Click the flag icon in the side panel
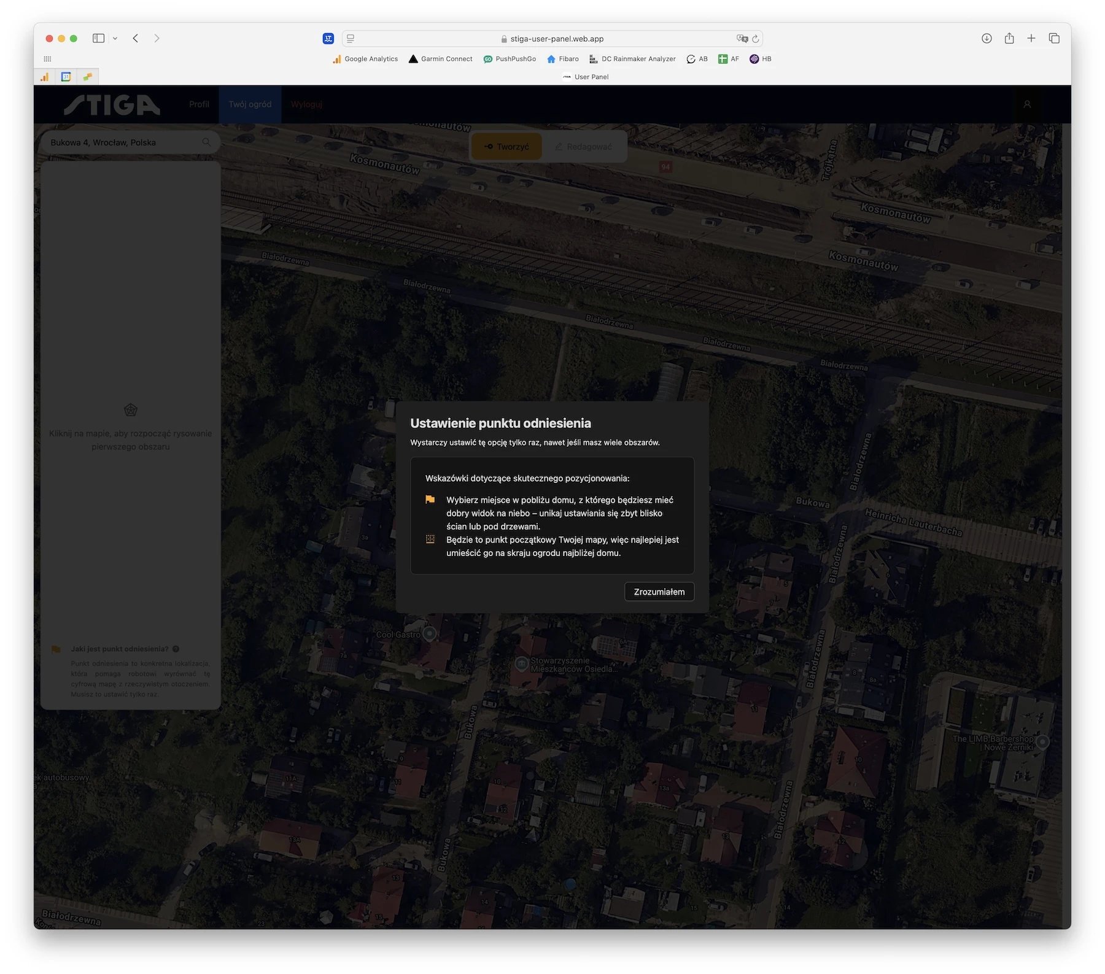The height and width of the screenshot is (974, 1105). coord(56,649)
